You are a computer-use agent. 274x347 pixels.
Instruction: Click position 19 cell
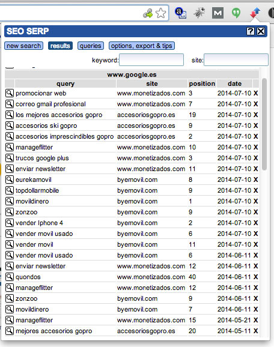(x=192, y=115)
